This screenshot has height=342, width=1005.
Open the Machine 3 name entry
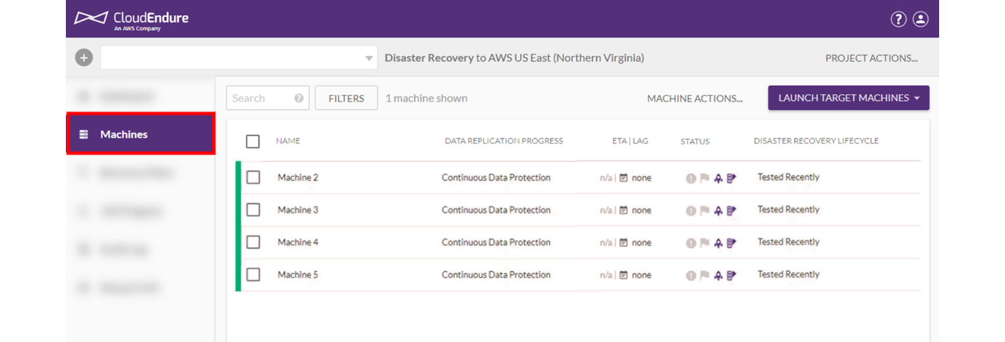[298, 210]
